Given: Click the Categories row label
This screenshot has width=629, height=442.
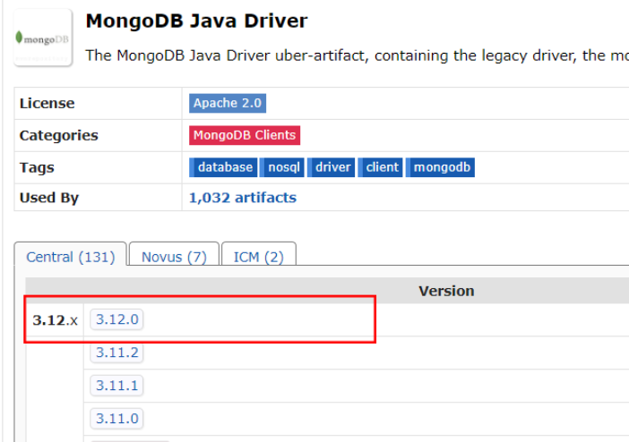Looking at the screenshot, I should (x=58, y=135).
